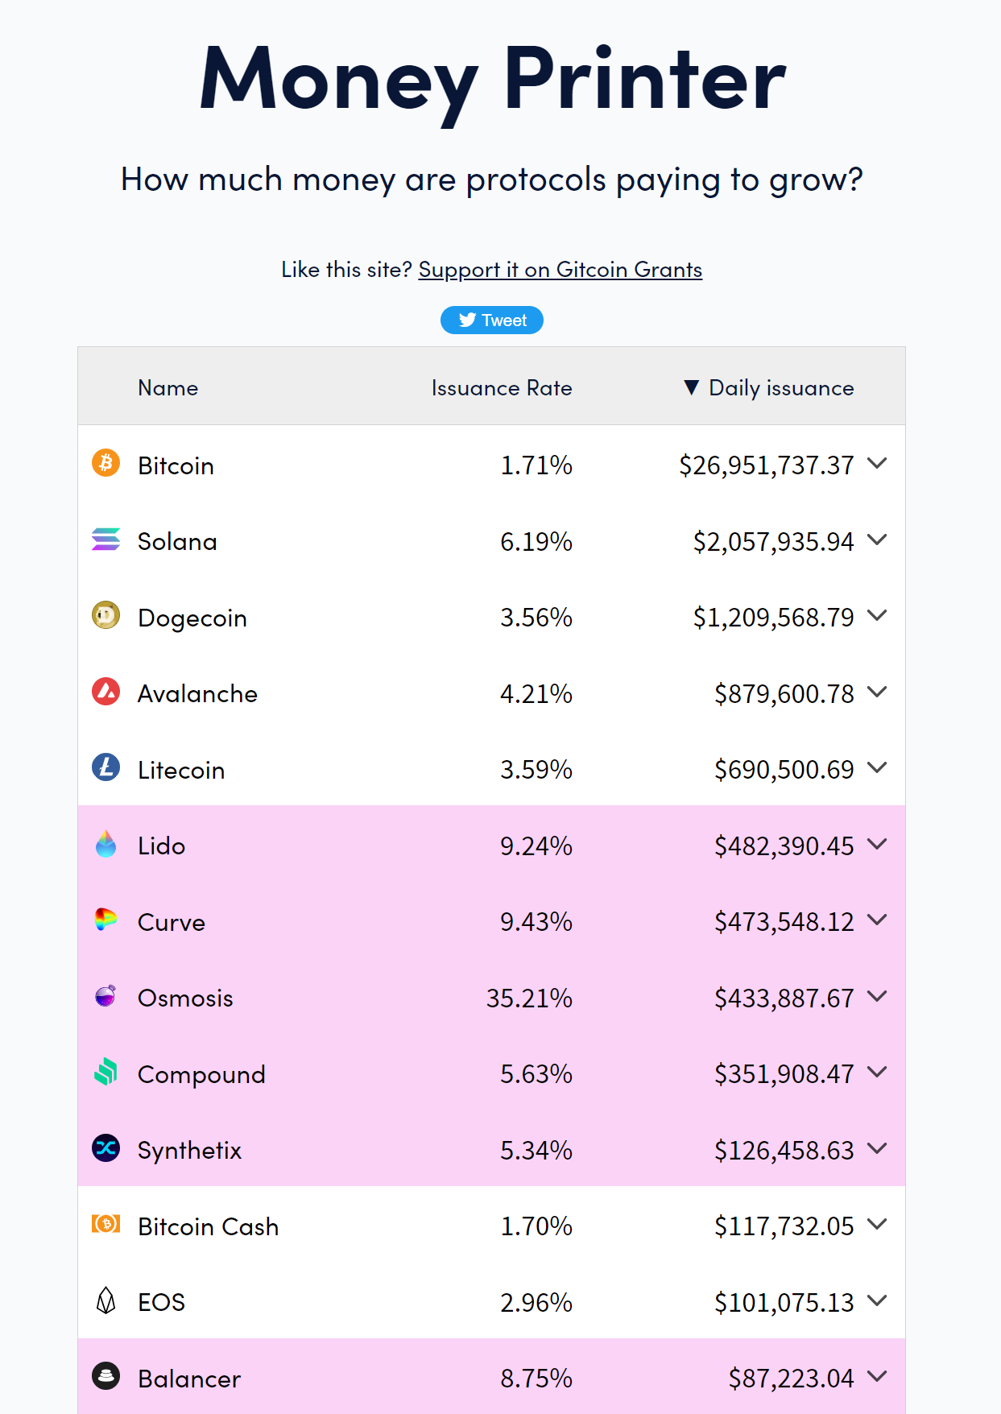Click the Synthetix logo icon
1001x1414 pixels.
tap(105, 1148)
